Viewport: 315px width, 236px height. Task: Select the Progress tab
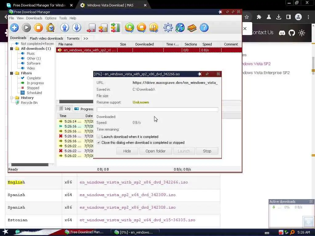[84, 109]
